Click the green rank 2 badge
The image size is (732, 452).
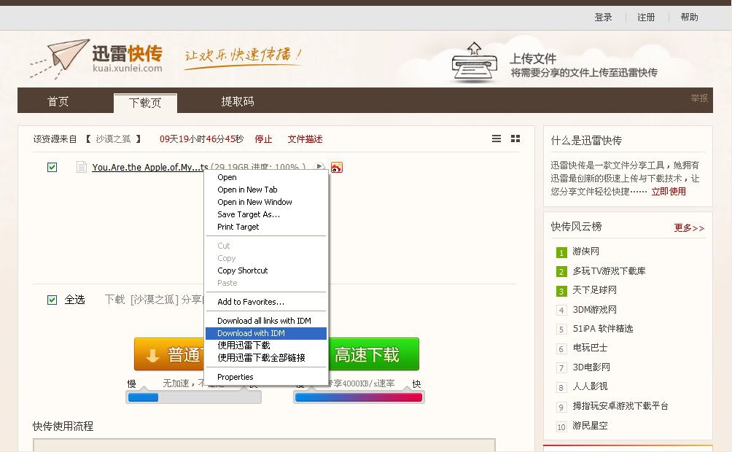(x=561, y=272)
